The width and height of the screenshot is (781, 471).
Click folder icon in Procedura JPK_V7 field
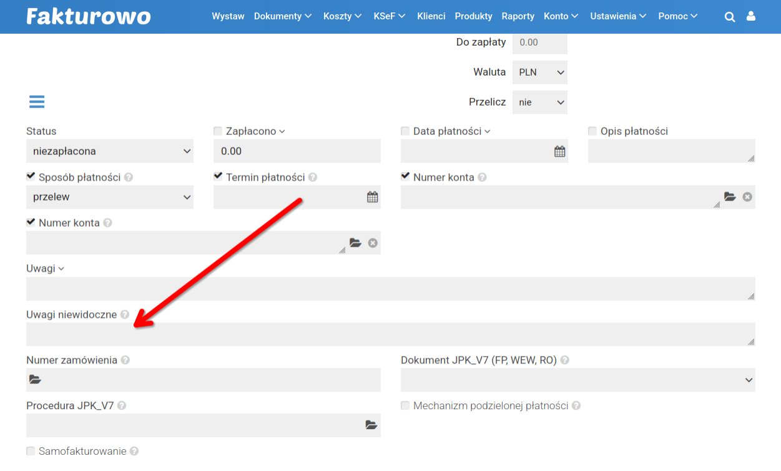371,425
